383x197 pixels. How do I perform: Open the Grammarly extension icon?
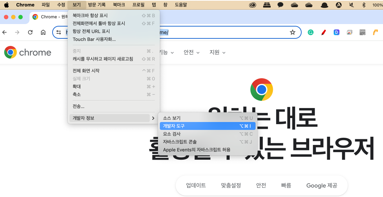(310, 32)
